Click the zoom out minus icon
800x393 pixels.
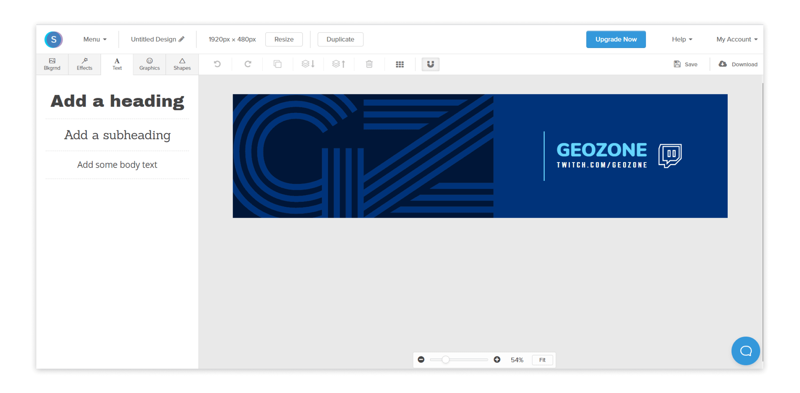[421, 360]
